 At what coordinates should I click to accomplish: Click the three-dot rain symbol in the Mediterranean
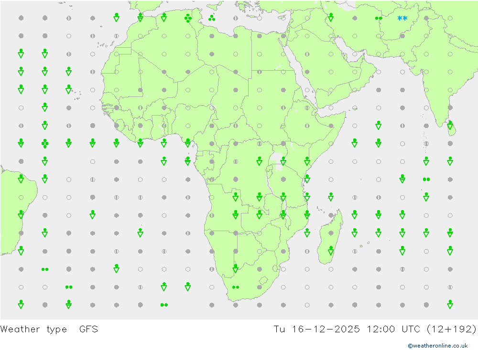pos(212,18)
